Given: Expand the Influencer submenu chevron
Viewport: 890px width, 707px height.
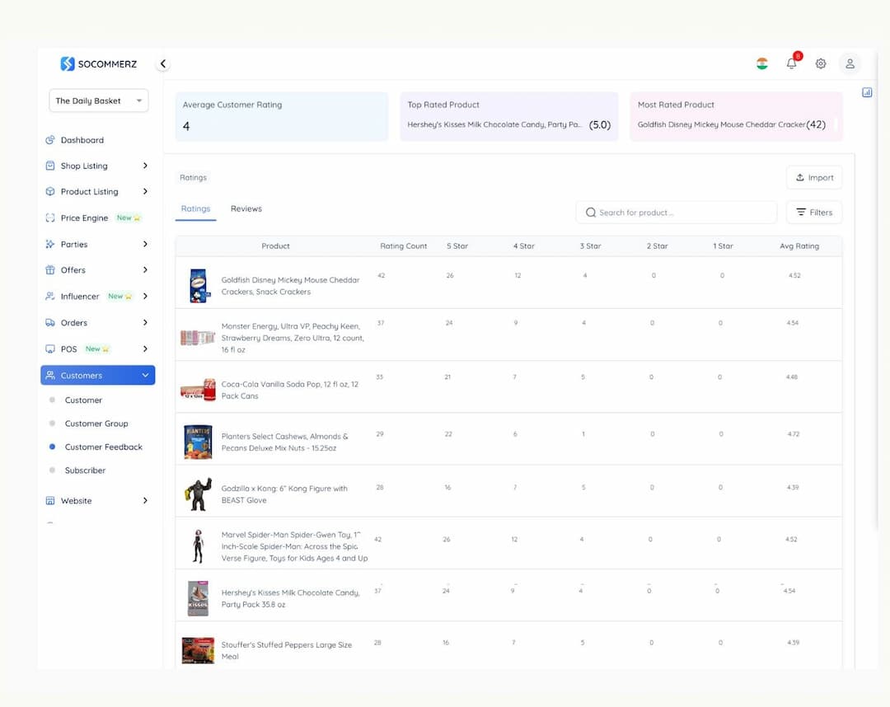Looking at the screenshot, I should click(x=145, y=296).
